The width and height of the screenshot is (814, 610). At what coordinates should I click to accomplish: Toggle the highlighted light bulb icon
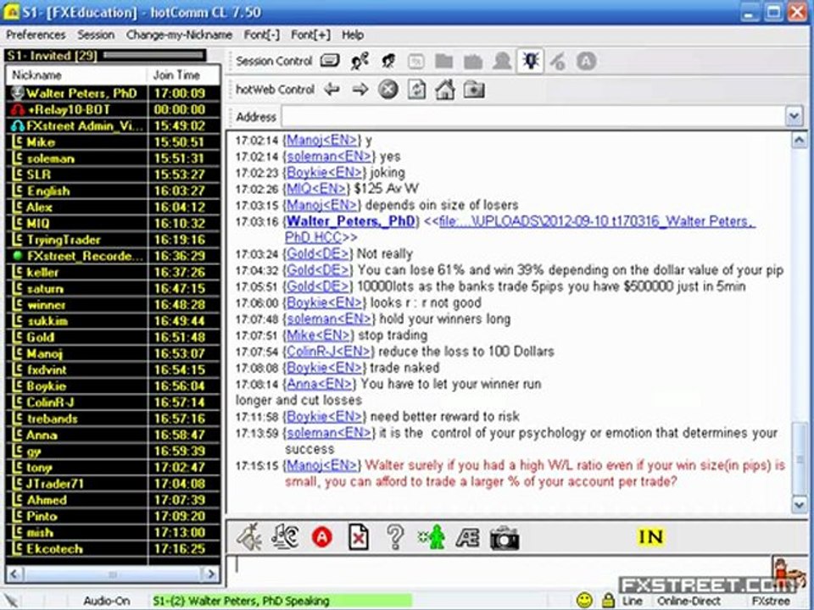pyautogui.click(x=530, y=61)
